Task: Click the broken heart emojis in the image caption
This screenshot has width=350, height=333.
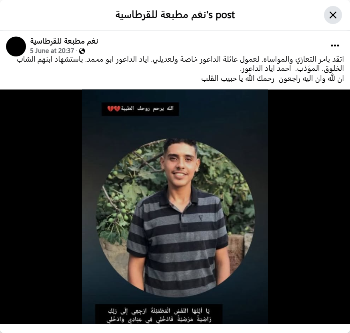Action: point(114,109)
